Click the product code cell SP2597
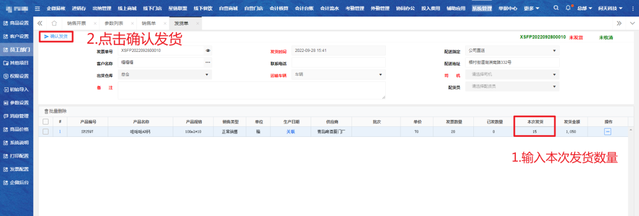Image resolution: width=639 pixels, height=216 pixels. point(88,132)
